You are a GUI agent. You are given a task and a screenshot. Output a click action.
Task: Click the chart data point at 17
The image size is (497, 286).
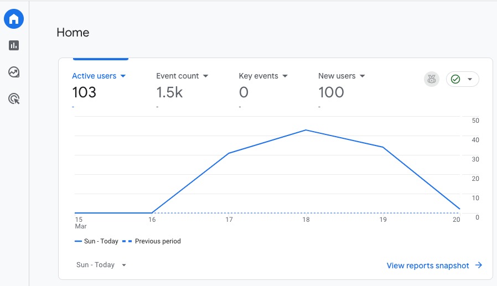[229, 153]
